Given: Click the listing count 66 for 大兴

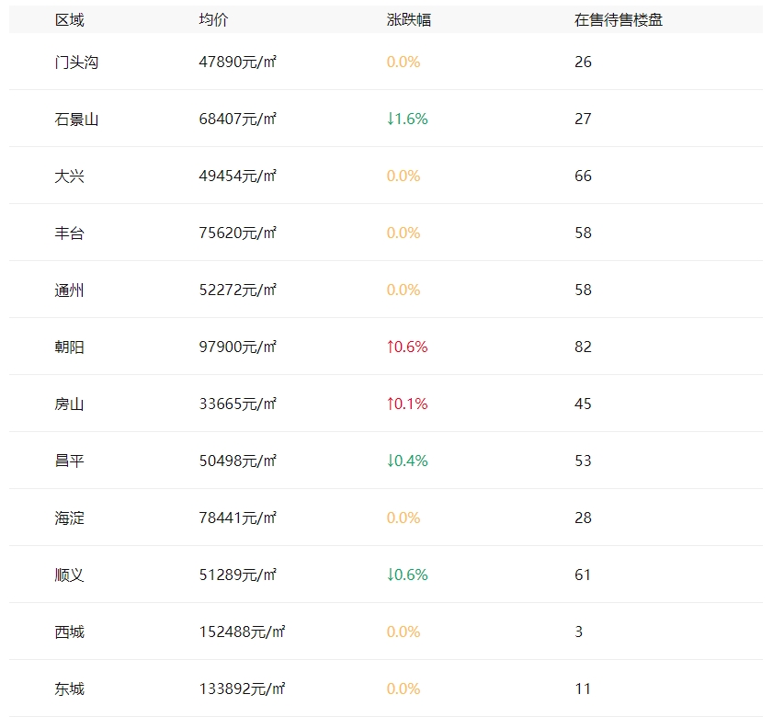Looking at the screenshot, I should [583, 176].
